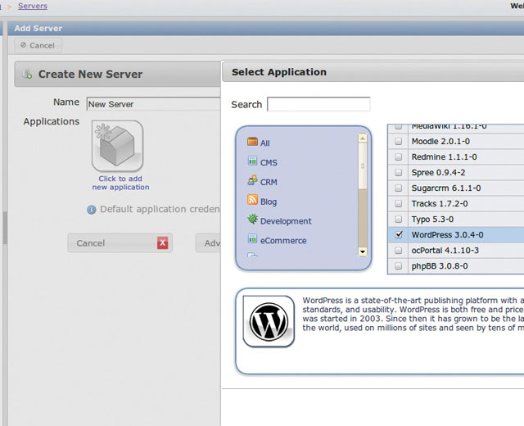Select the eCommerce category
This screenshot has height=426, width=524.
pyautogui.click(x=283, y=241)
